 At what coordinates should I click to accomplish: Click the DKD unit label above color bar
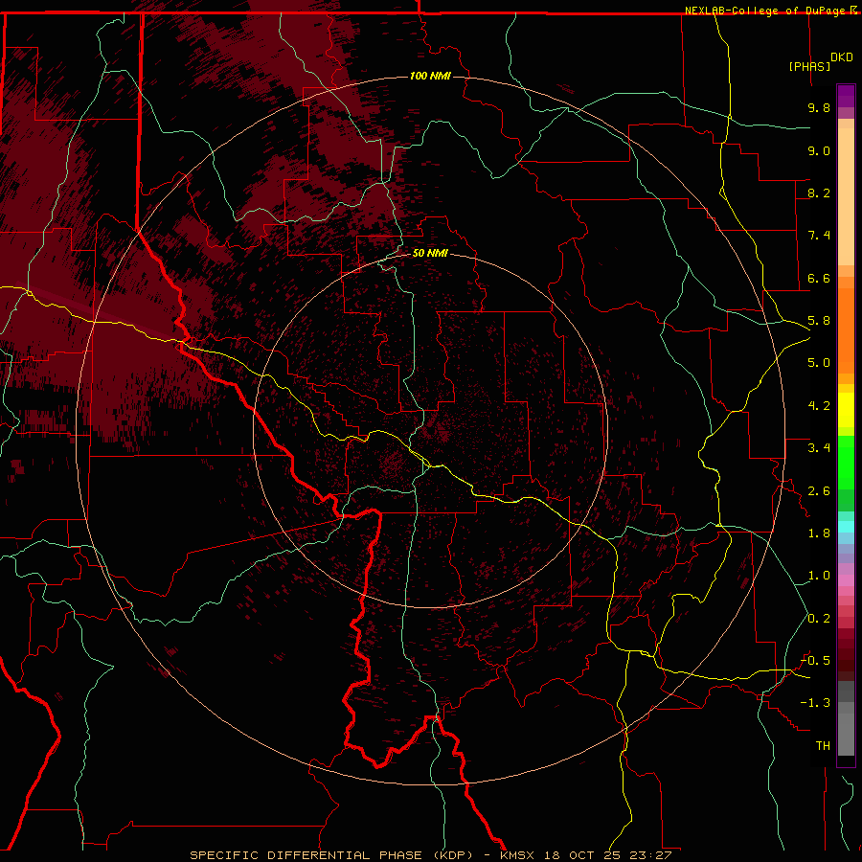tap(842, 57)
